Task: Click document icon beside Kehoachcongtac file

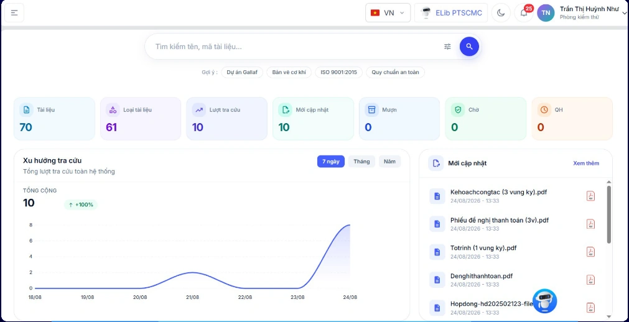Action: [x=437, y=196]
